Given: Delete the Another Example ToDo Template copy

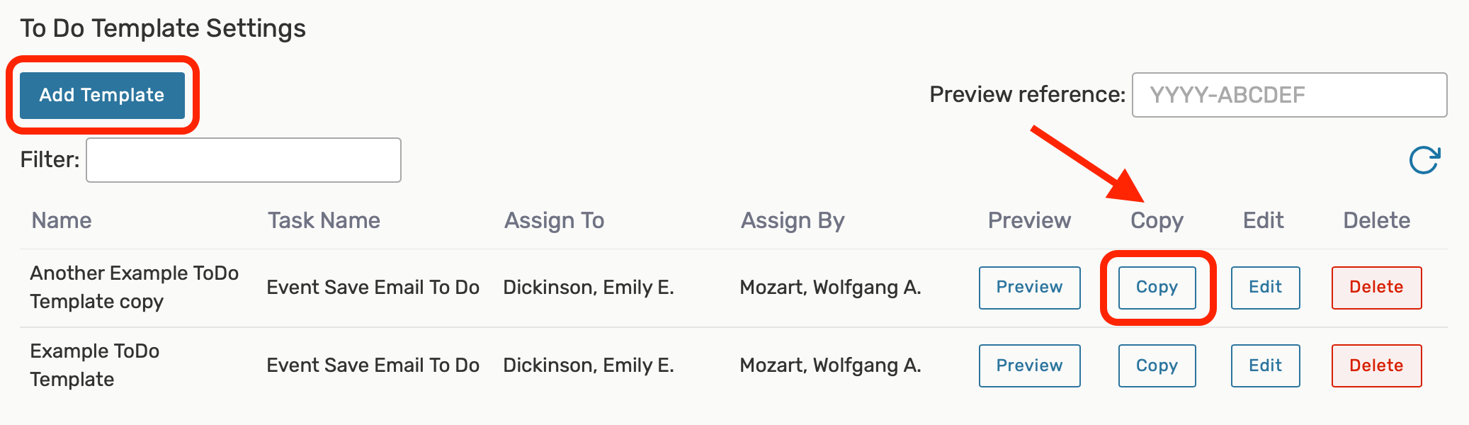Looking at the screenshot, I should pyautogui.click(x=1376, y=288).
